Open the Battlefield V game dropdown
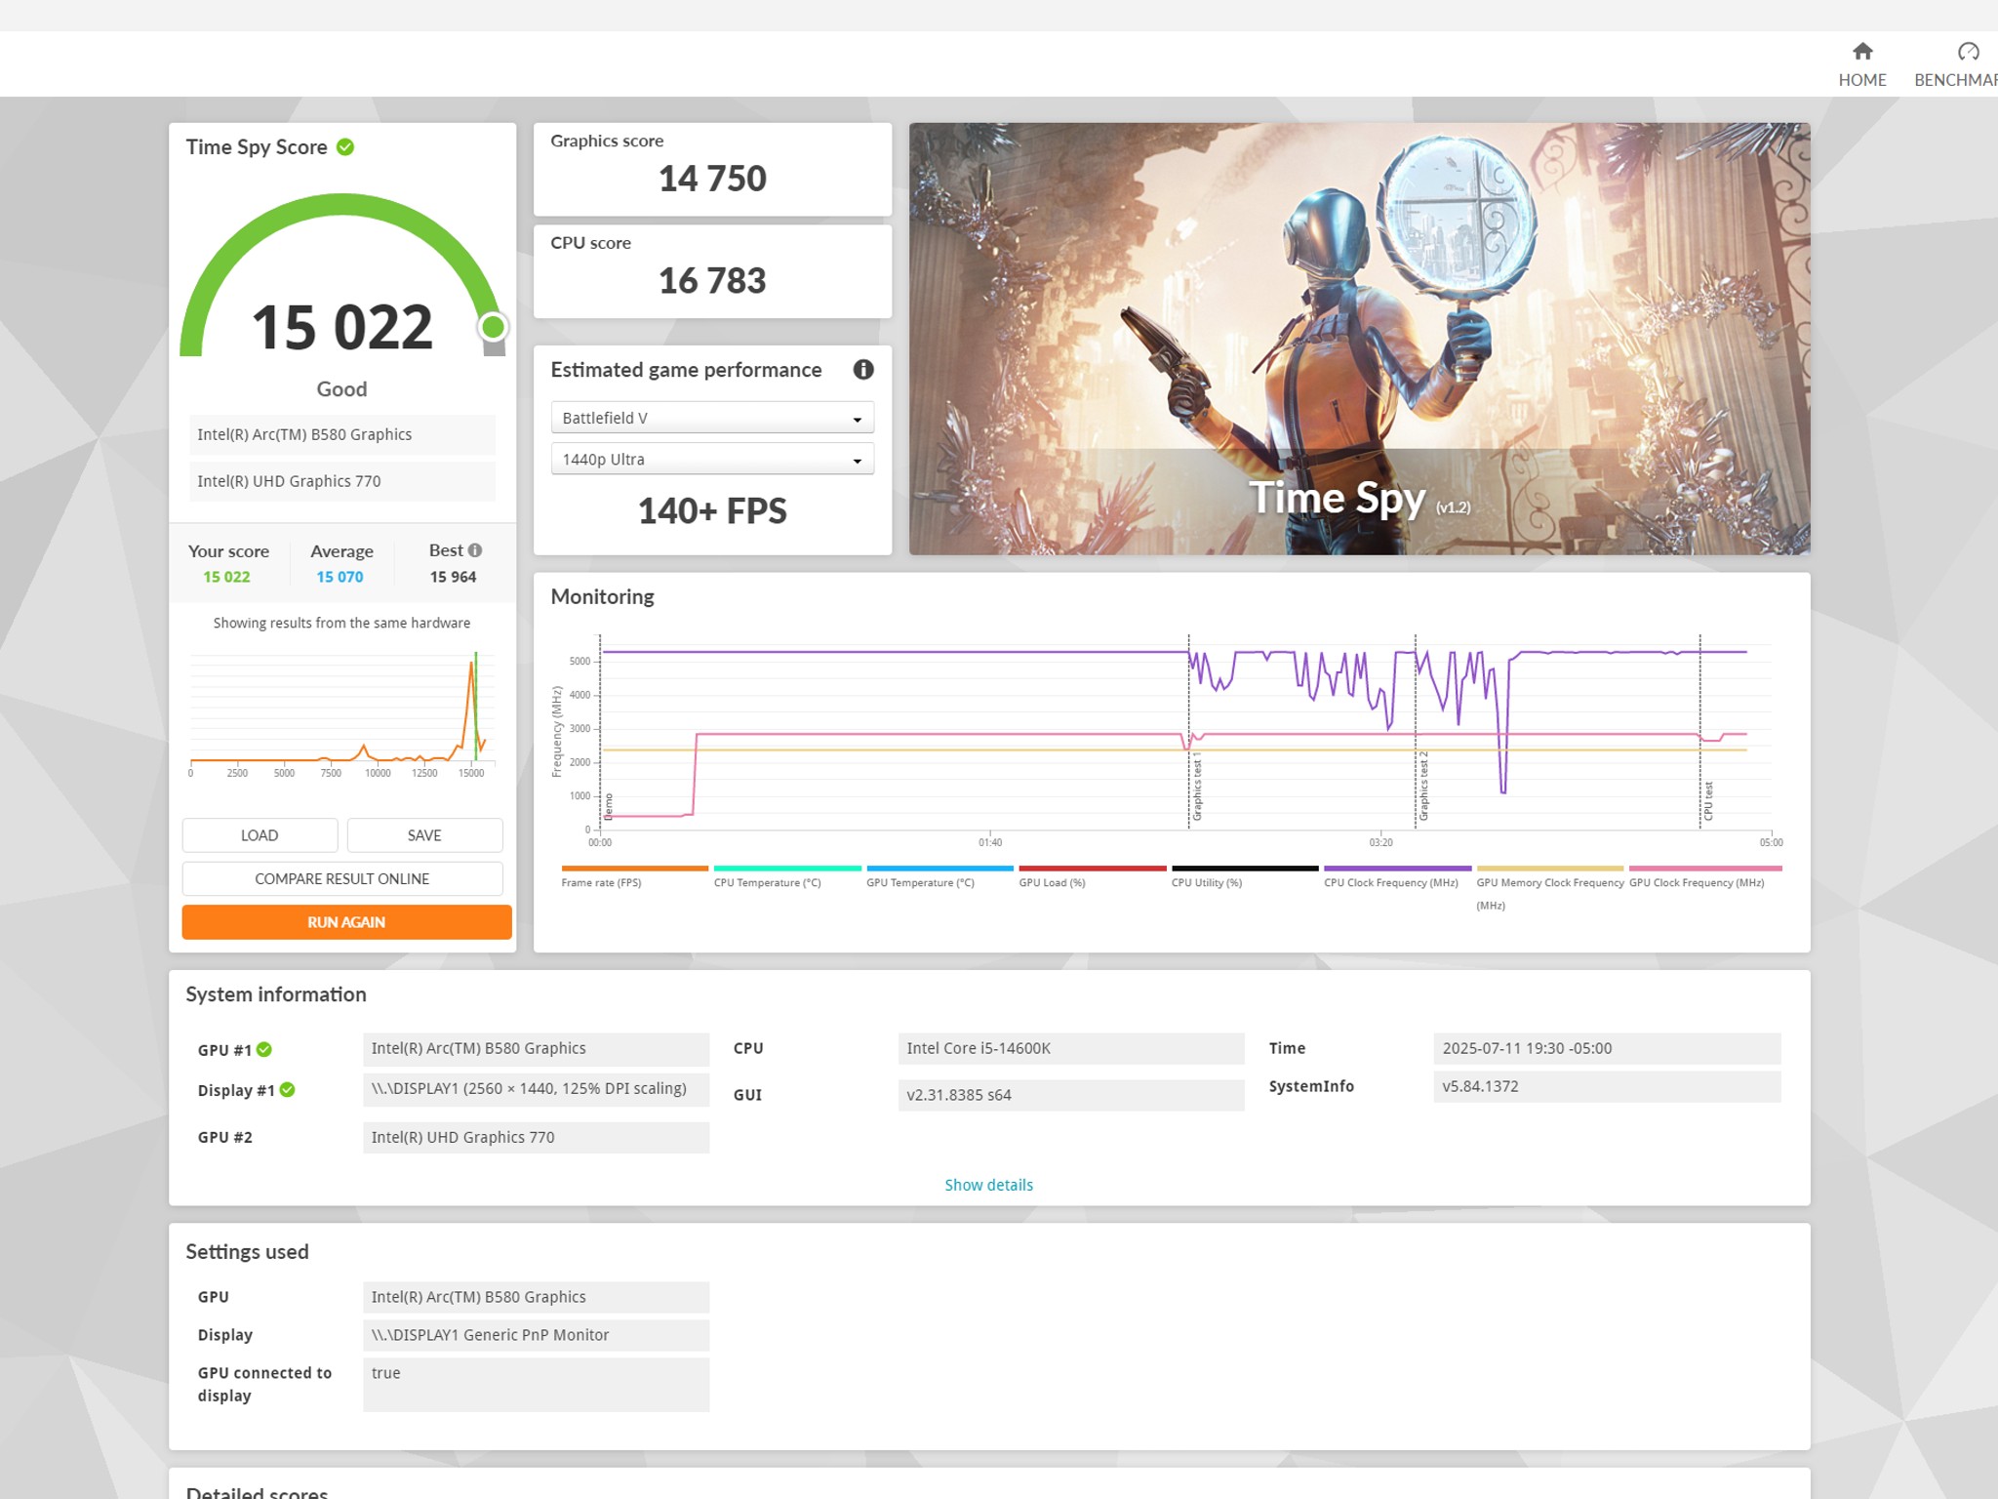 [x=712, y=418]
